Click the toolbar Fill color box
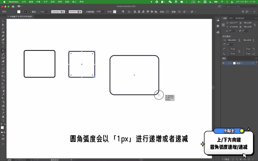This screenshot has height=161, width=258. pyautogui.click(x=2, y=127)
